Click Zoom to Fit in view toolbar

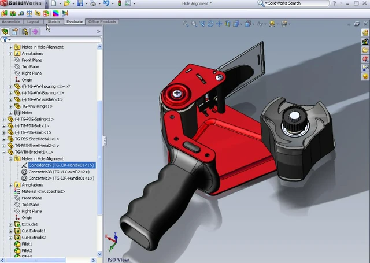click(186, 24)
